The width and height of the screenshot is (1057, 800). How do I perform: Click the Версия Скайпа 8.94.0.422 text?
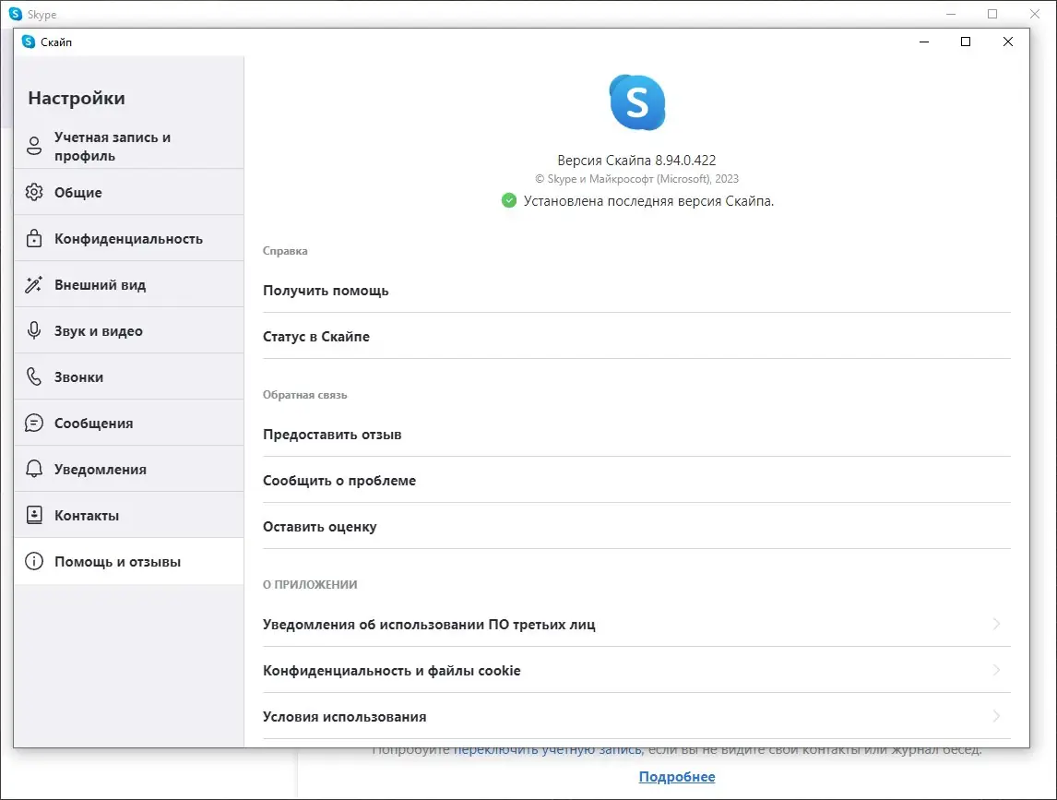636,160
